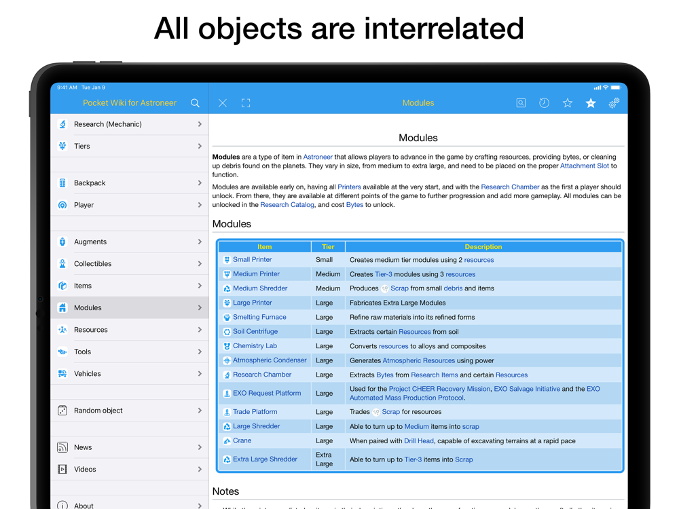Click the Atmospheric Condenser row icon

(x=227, y=360)
